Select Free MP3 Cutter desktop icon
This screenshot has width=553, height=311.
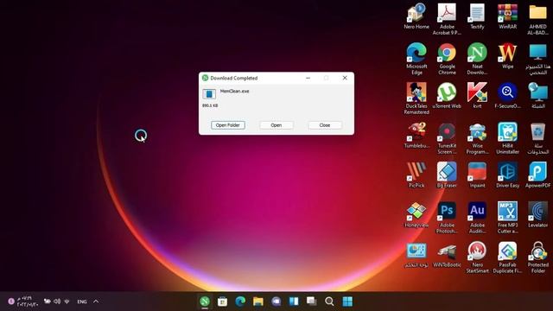[507, 217]
